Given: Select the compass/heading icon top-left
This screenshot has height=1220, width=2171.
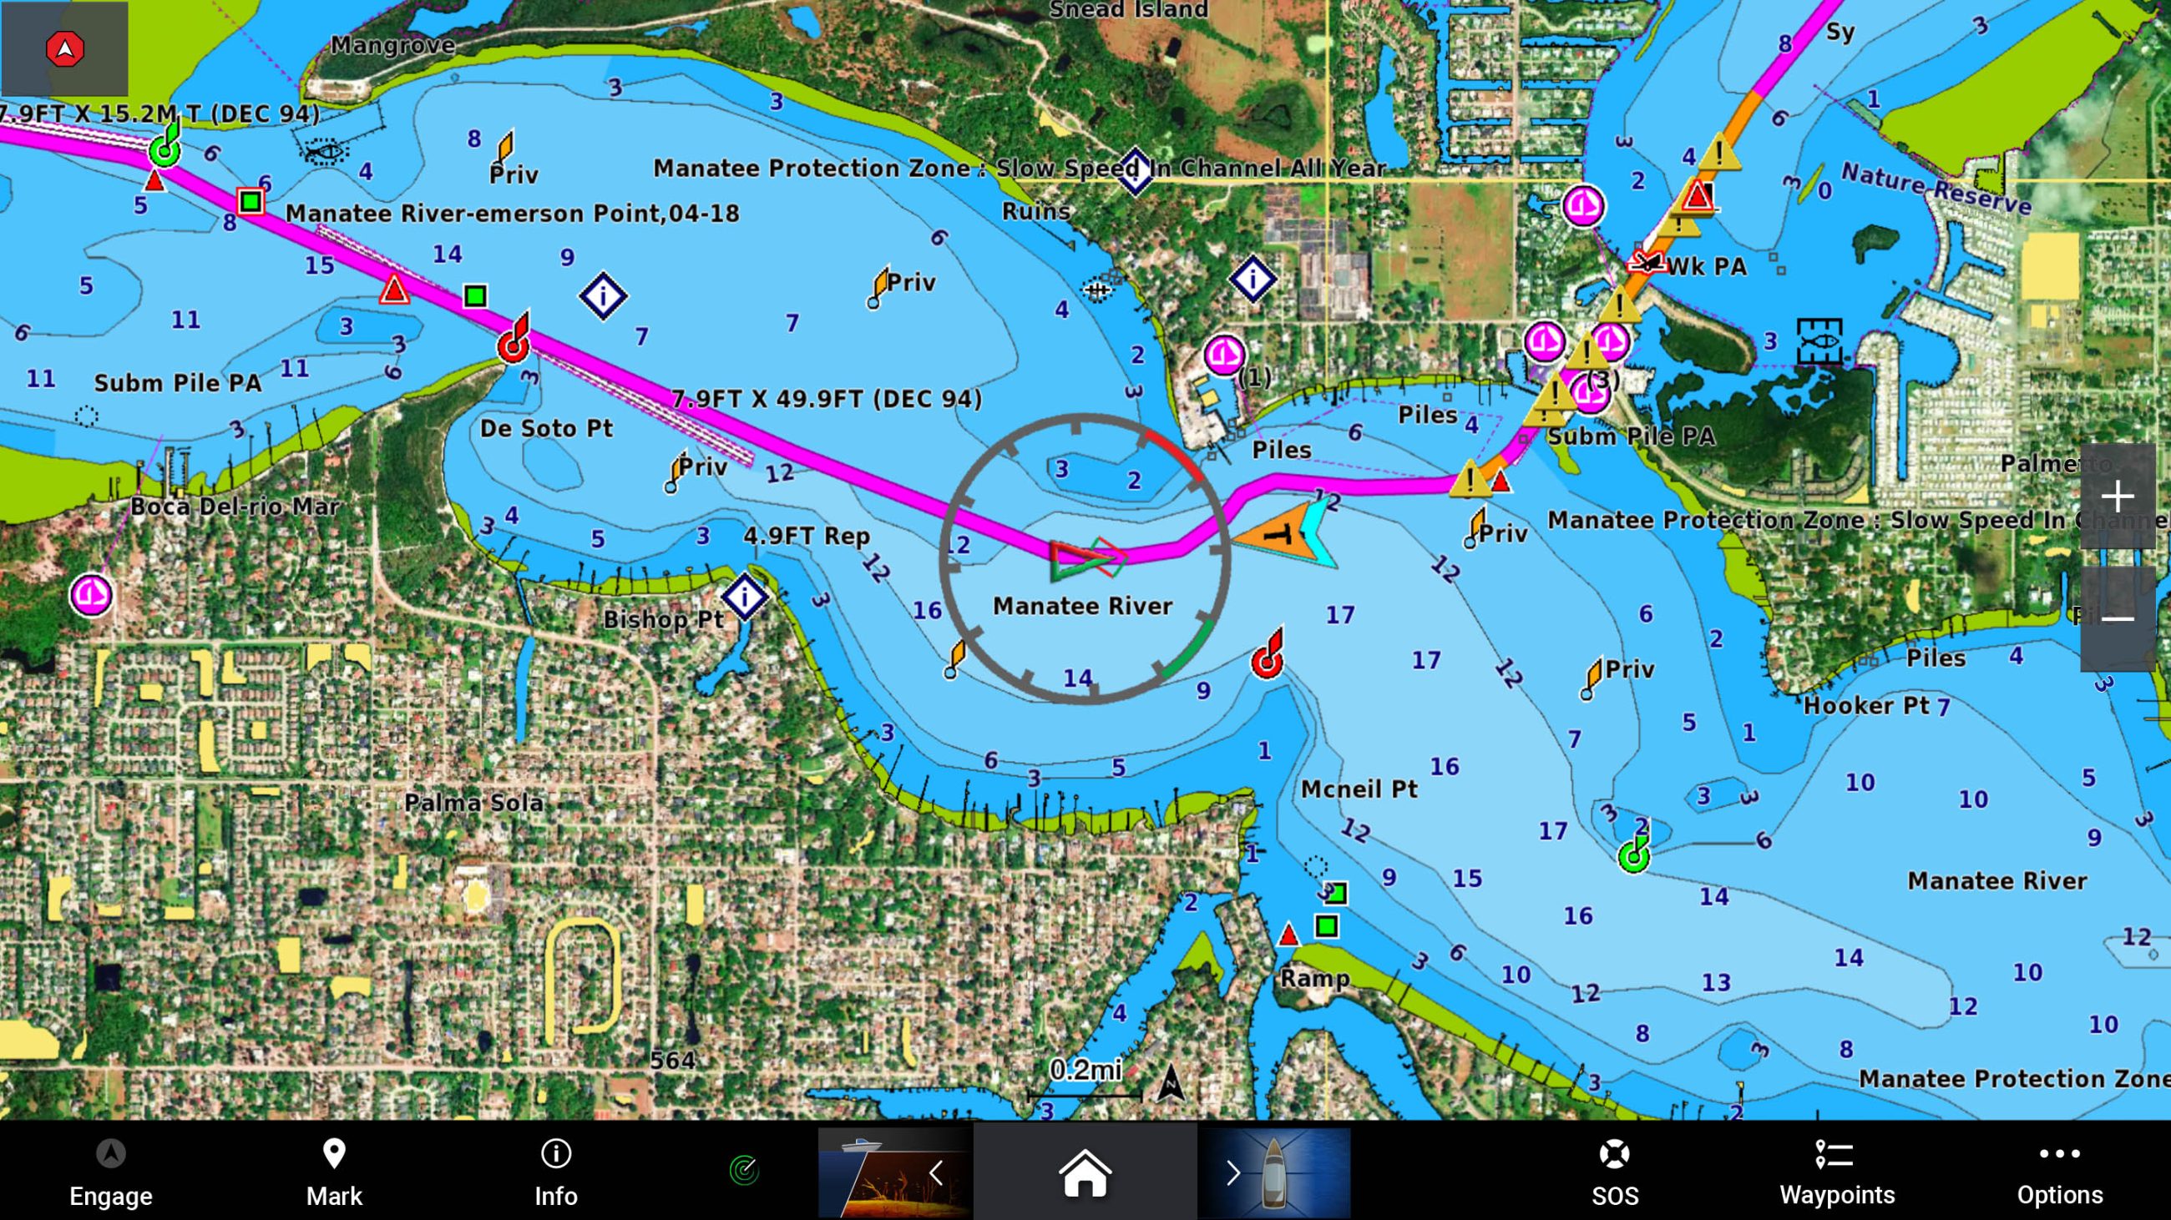Looking at the screenshot, I should tap(63, 49).
